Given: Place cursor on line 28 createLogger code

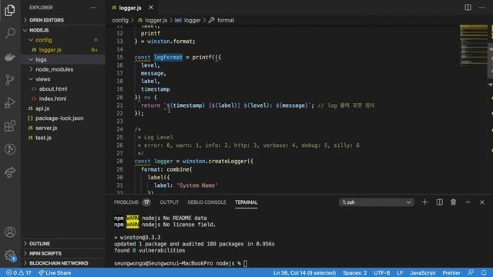Looking at the screenshot, I should click(193, 161).
